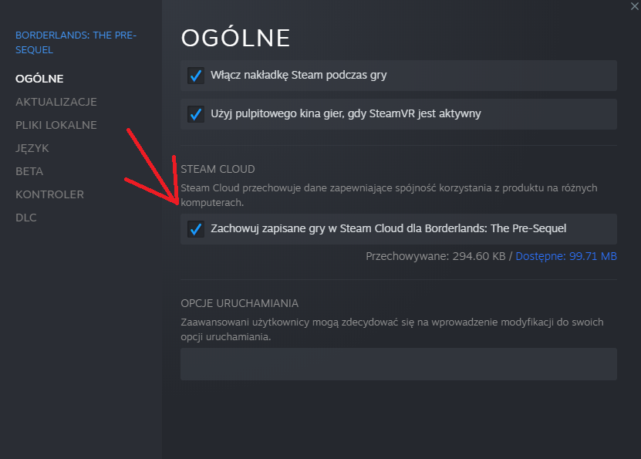The image size is (641, 459).
Task: Click the 'Włącz nakładkę Steam podczas gry' label
Action: pyautogui.click(x=299, y=75)
